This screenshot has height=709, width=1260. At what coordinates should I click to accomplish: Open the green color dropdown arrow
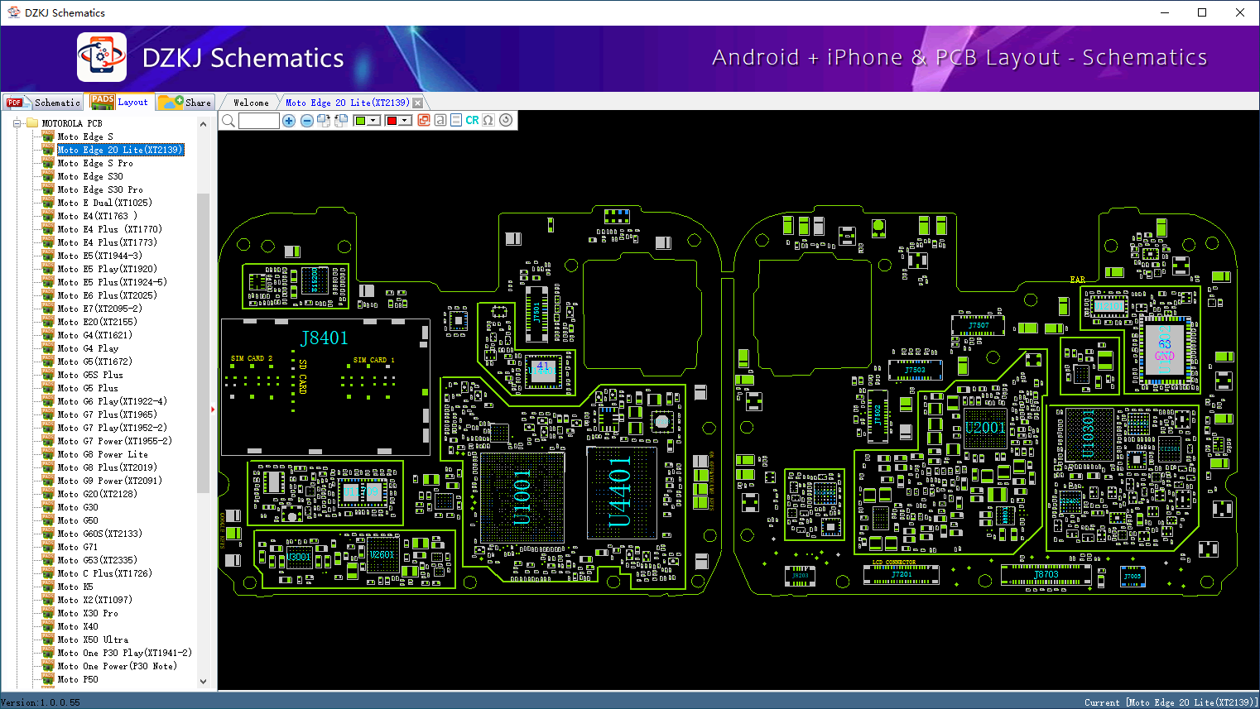[x=373, y=121]
